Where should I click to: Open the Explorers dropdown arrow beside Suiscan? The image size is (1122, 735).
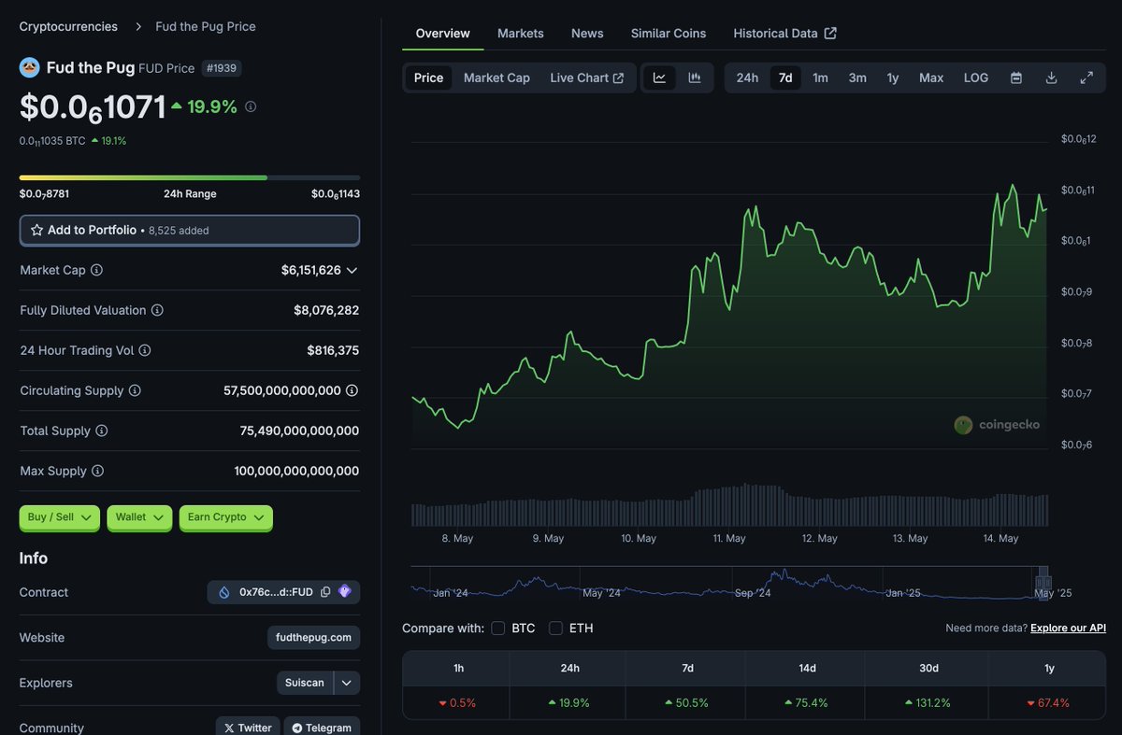click(x=347, y=683)
